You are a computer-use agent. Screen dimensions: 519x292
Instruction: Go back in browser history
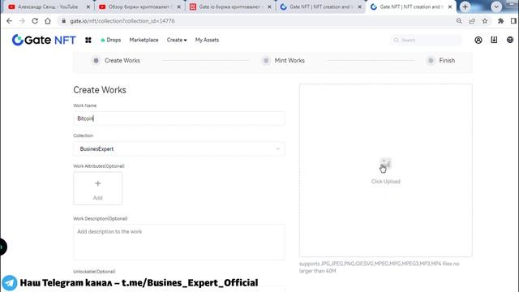(9, 21)
